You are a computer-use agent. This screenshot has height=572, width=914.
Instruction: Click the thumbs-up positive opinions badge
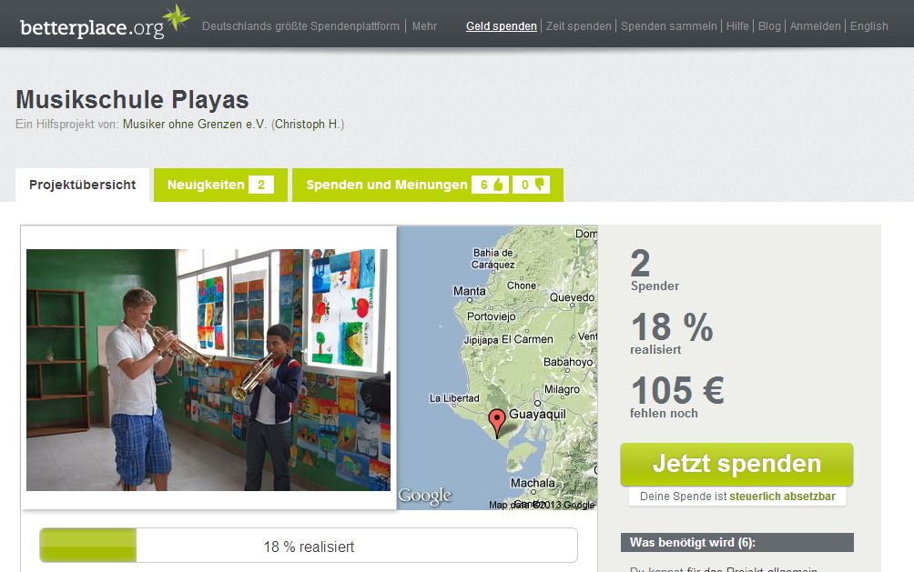pos(490,185)
